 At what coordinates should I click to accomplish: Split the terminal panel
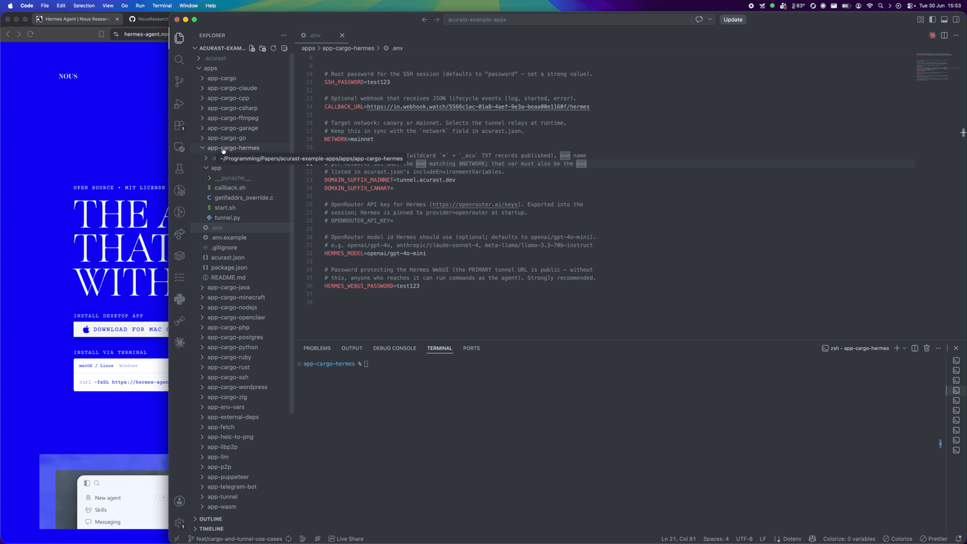(x=915, y=348)
